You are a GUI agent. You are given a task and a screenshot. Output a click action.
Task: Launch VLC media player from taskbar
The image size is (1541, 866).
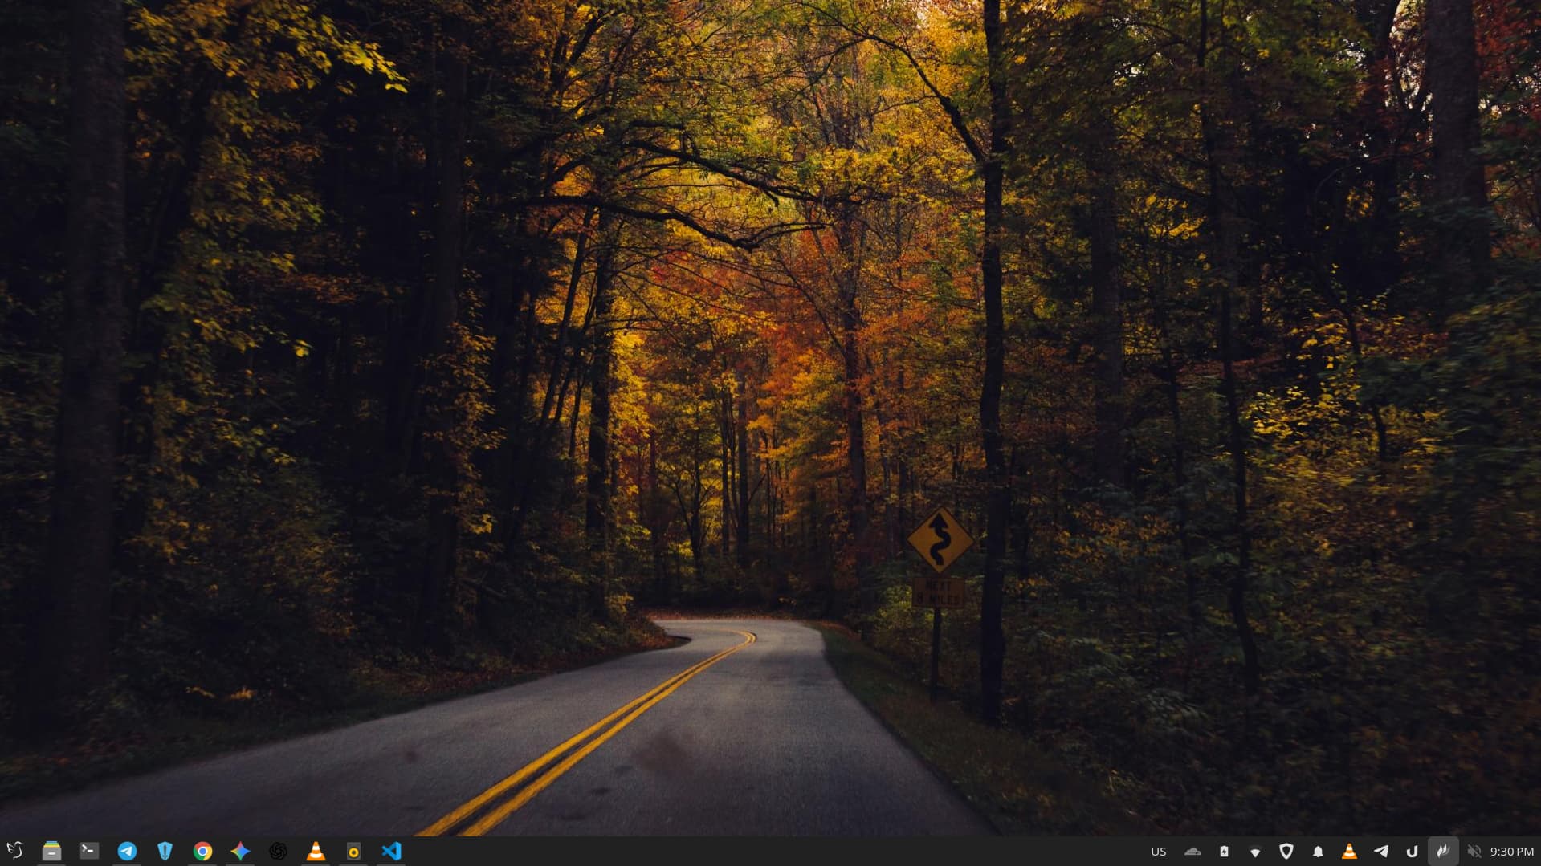[x=316, y=851]
